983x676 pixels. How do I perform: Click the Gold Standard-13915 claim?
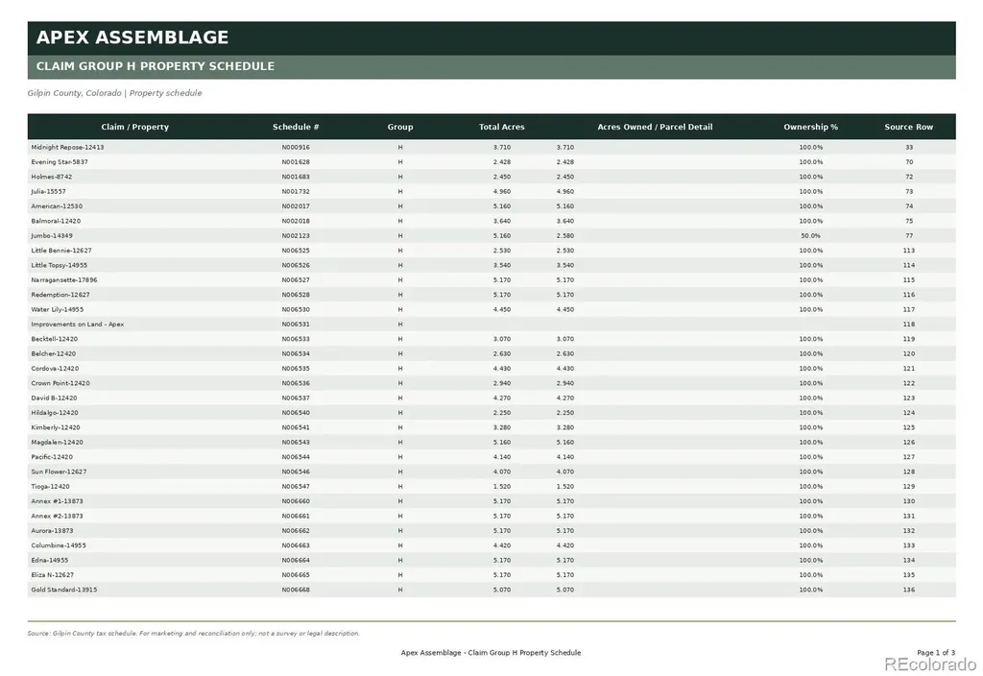click(x=64, y=590)
